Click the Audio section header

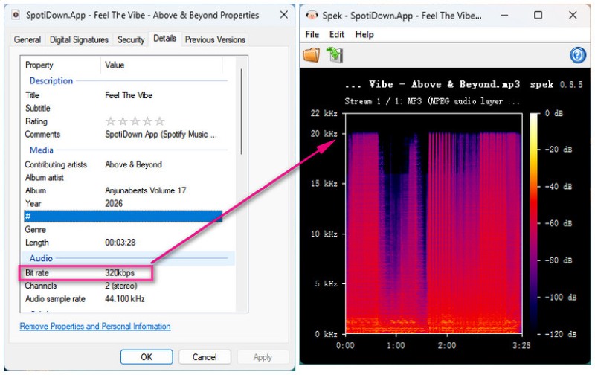pos(41,258)
